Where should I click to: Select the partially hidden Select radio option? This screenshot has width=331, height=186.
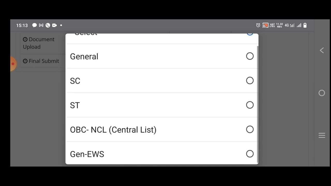coord(250,35)
